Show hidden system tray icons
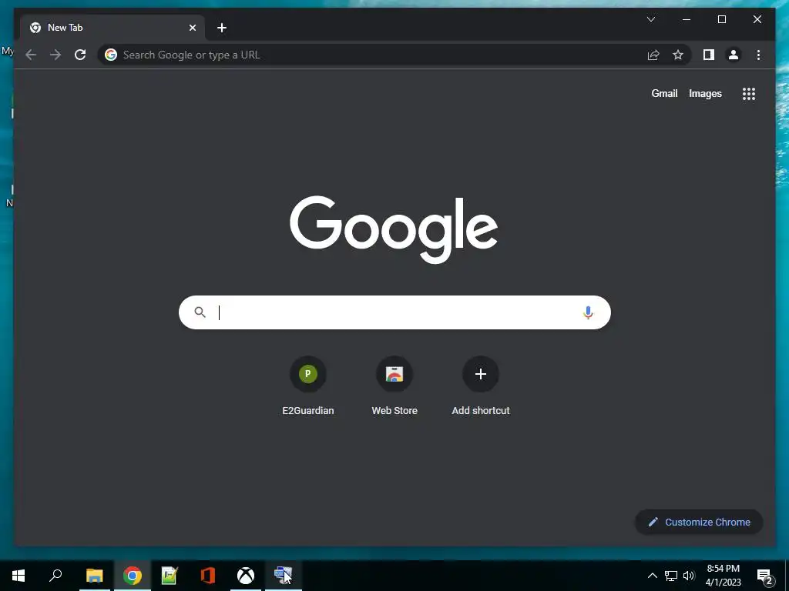 point(652,576)
